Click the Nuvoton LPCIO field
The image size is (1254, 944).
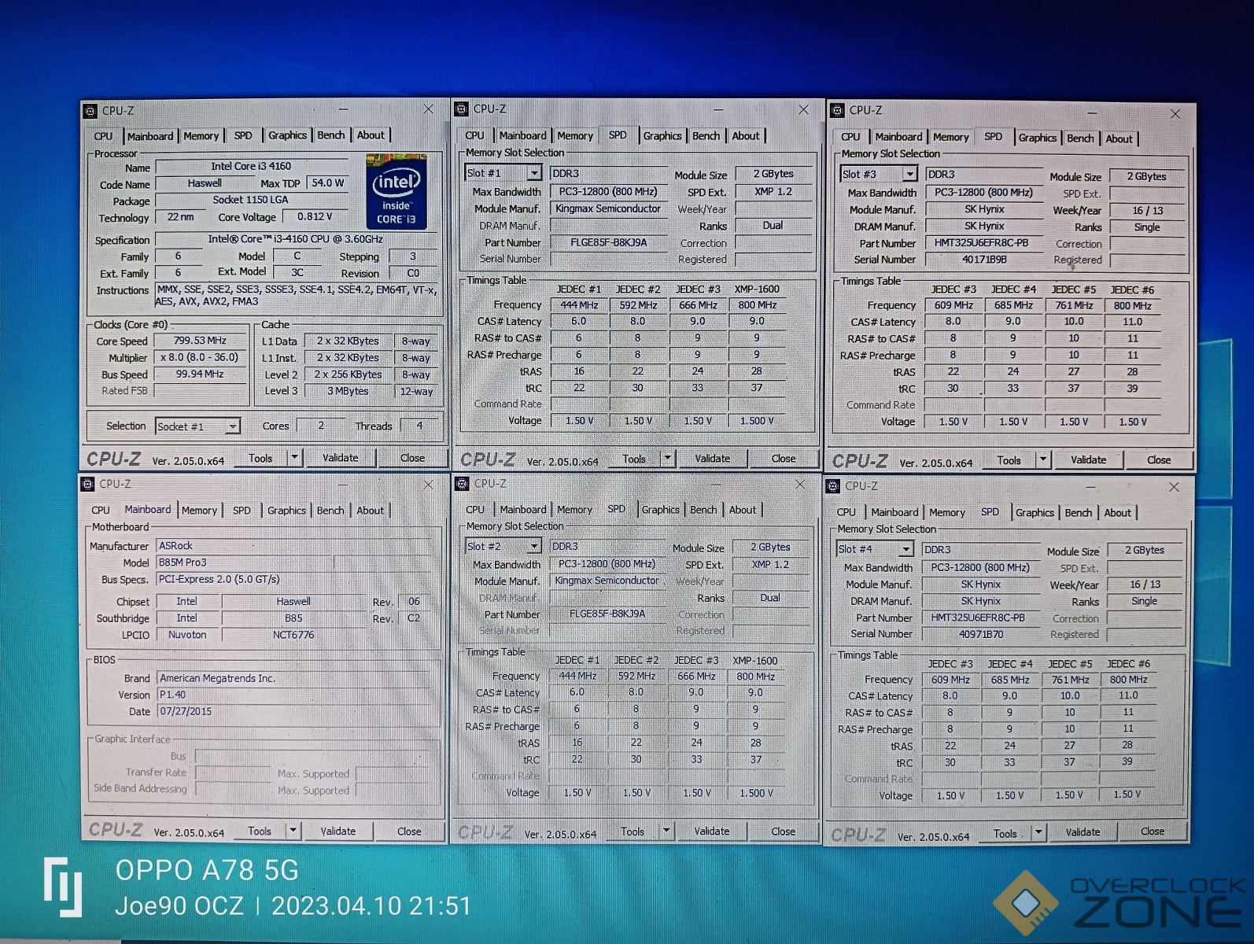187,635
